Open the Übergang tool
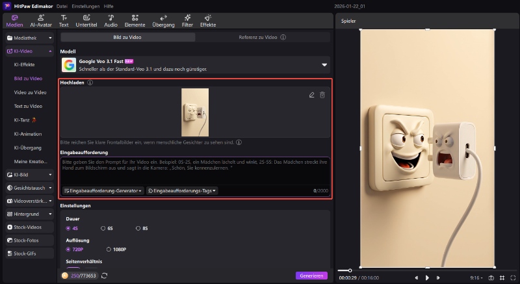The width and height of the screenshot is (520, 284). (x=163, y=21)
